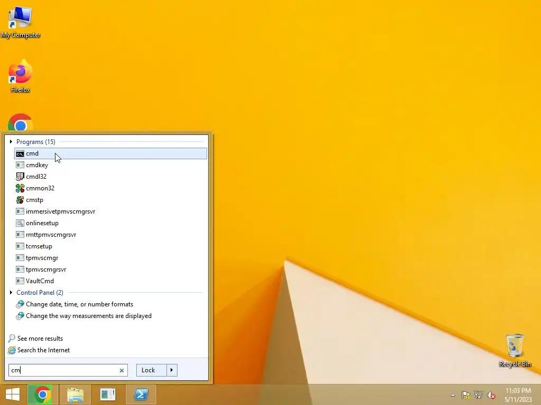The image size is (541, 405).
Task: Collapse the Control Panel (2) group arrow
Action: (x=11, y=293)
